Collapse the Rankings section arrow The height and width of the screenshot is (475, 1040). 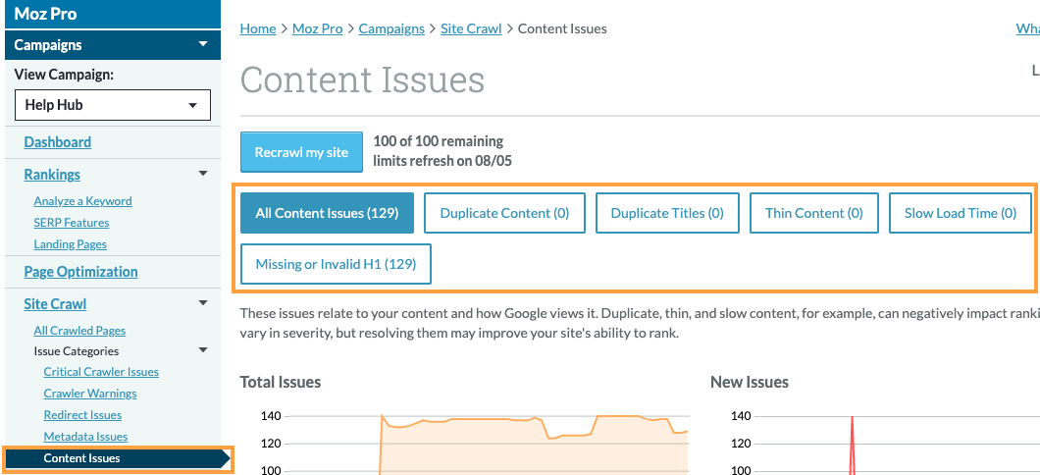click(x=203, y=174)
